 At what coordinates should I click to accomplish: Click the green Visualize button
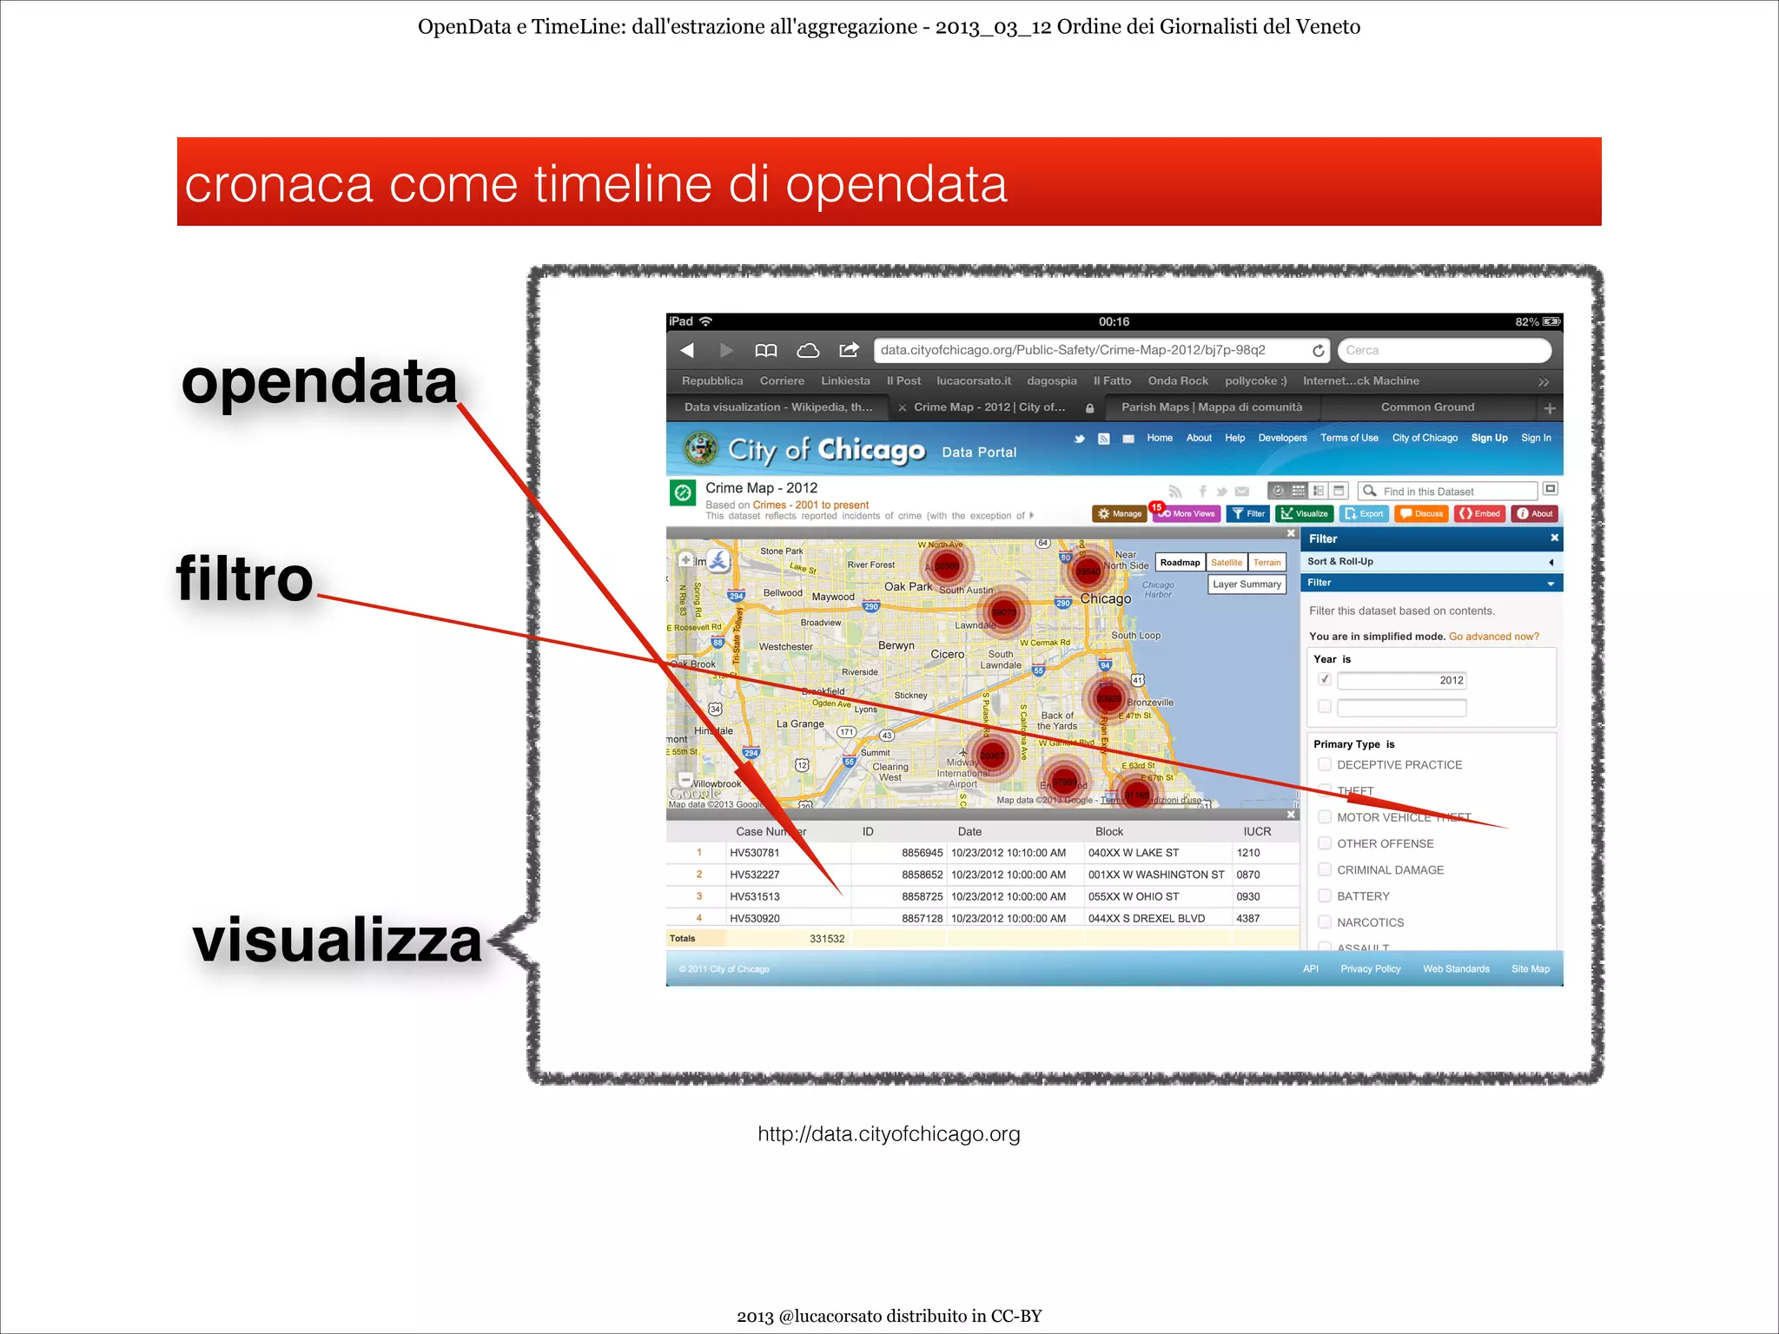click(1305, 514)
